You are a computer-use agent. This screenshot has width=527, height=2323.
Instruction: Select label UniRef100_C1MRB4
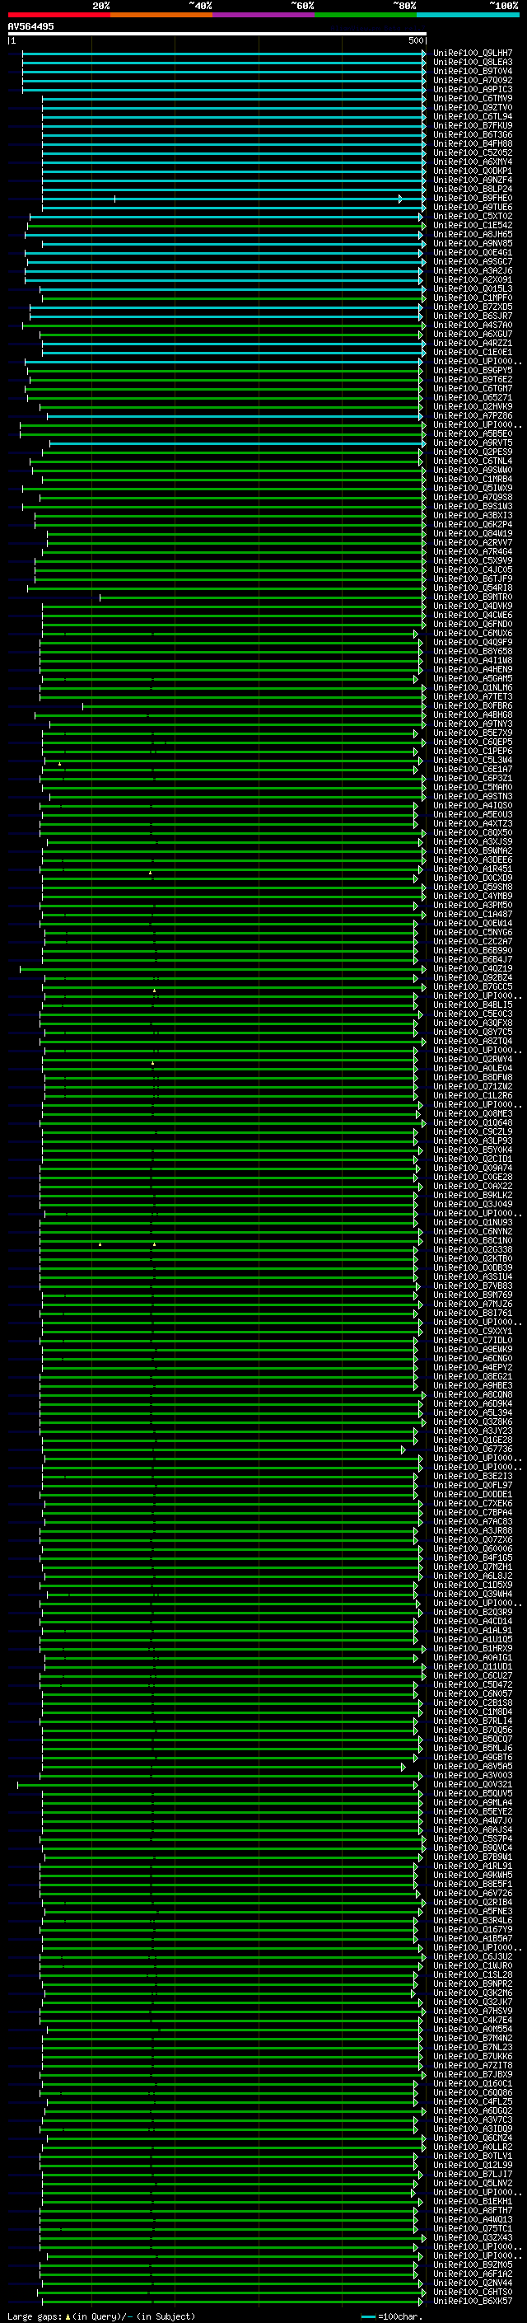point(473,479)
